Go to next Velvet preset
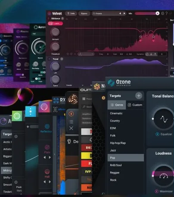The width and height of the screenshot is (174, 197). (124, 13)
